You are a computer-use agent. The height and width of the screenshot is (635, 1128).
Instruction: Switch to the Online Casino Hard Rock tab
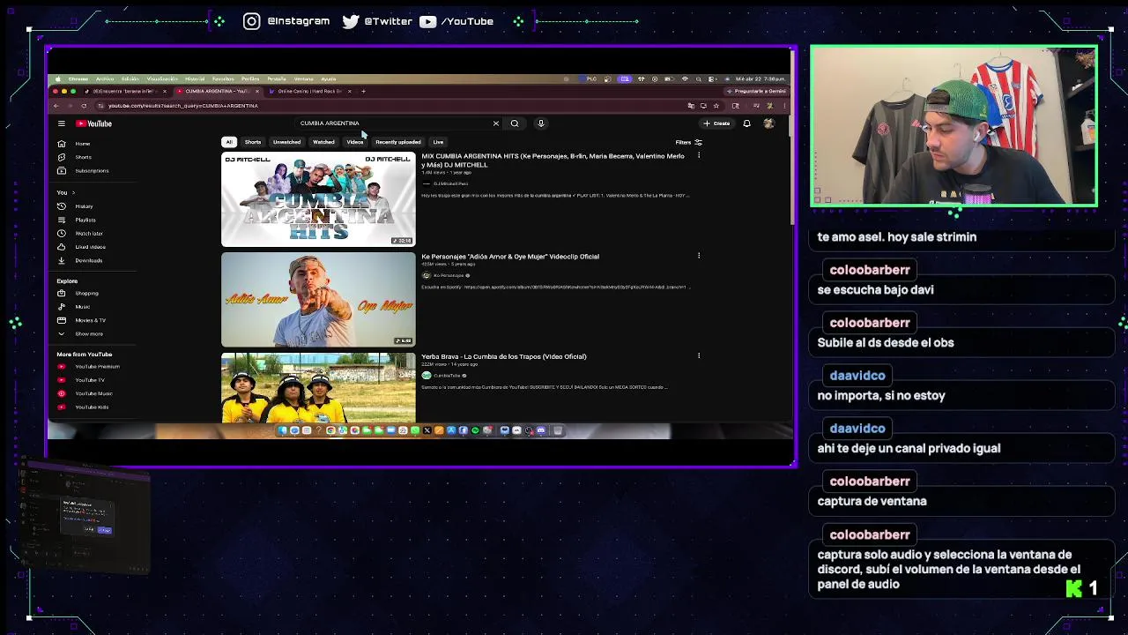coord(310,91)
